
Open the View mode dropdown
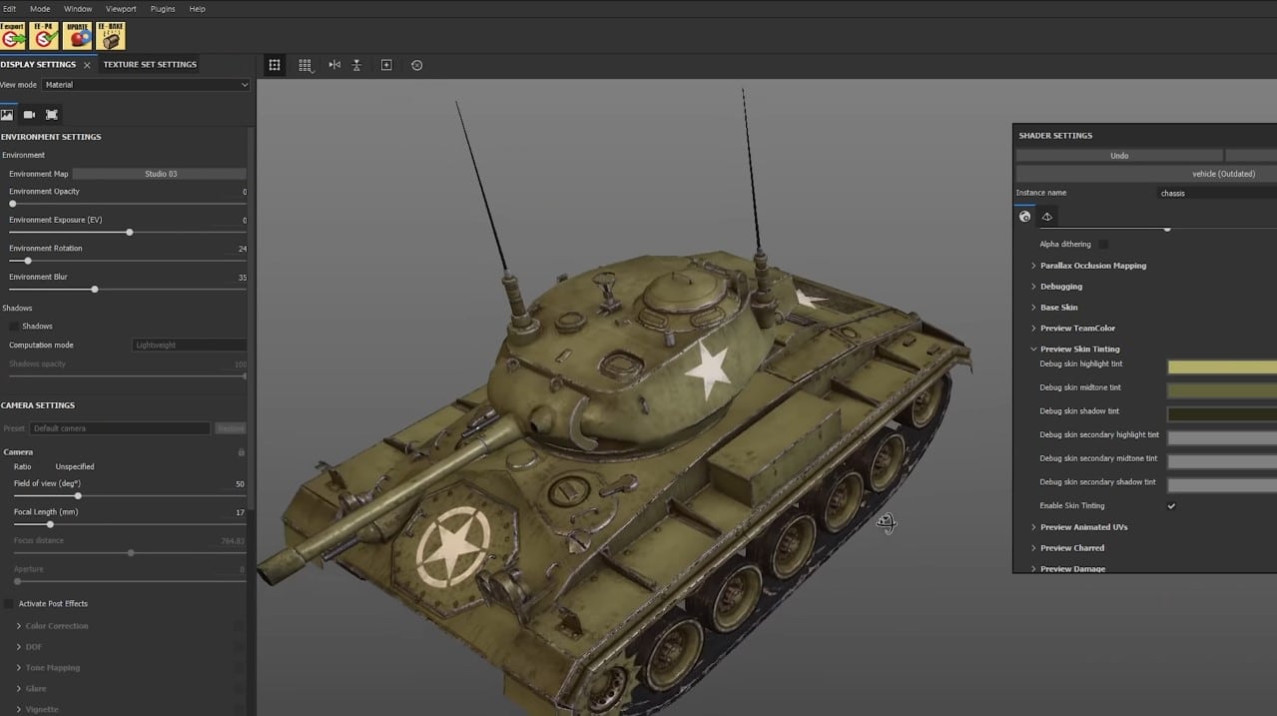pos(145,85)
